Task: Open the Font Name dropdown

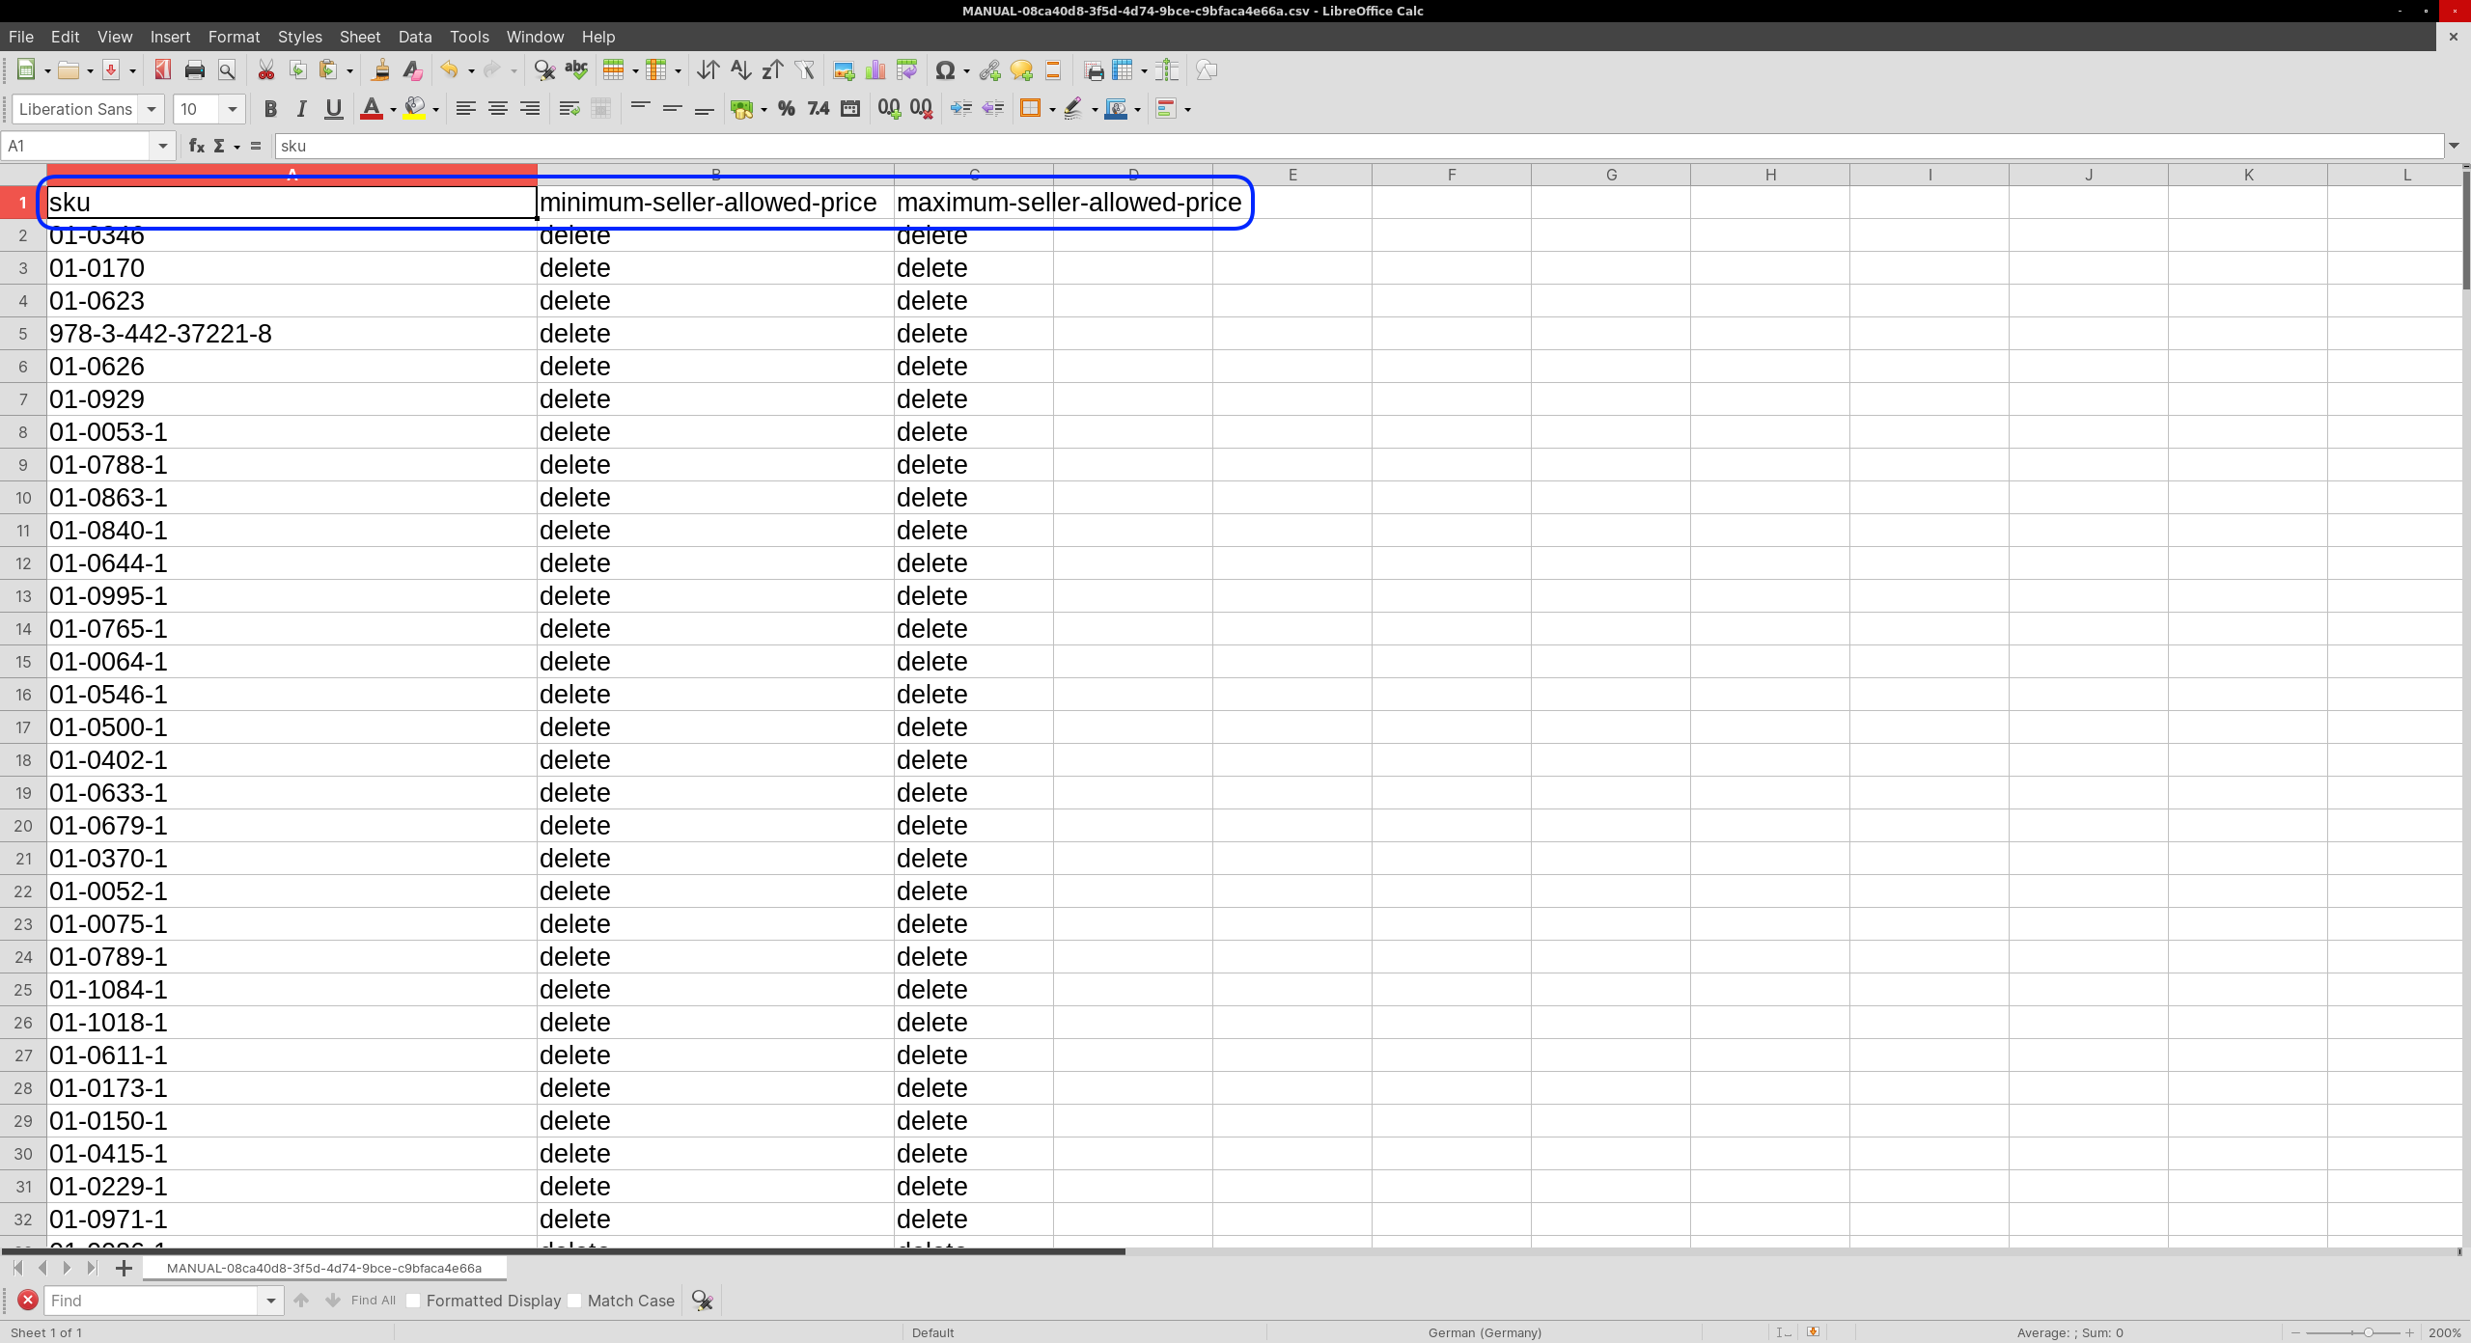Action: point(152,109)
